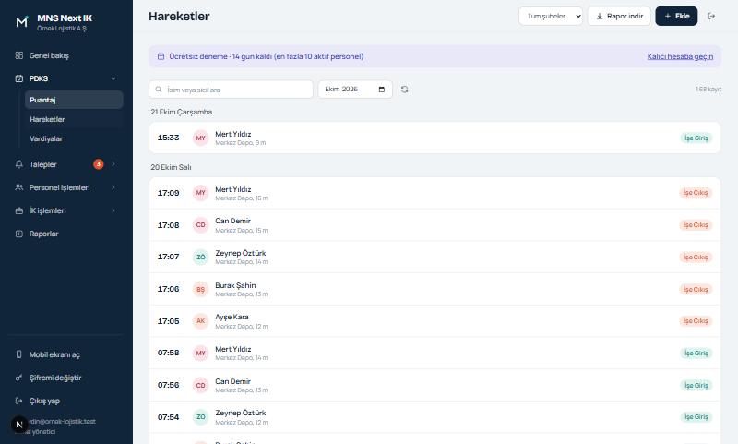Click the time 15:33 entry
This screenshot has width=738, height=444.
click(x=168, y=138)
